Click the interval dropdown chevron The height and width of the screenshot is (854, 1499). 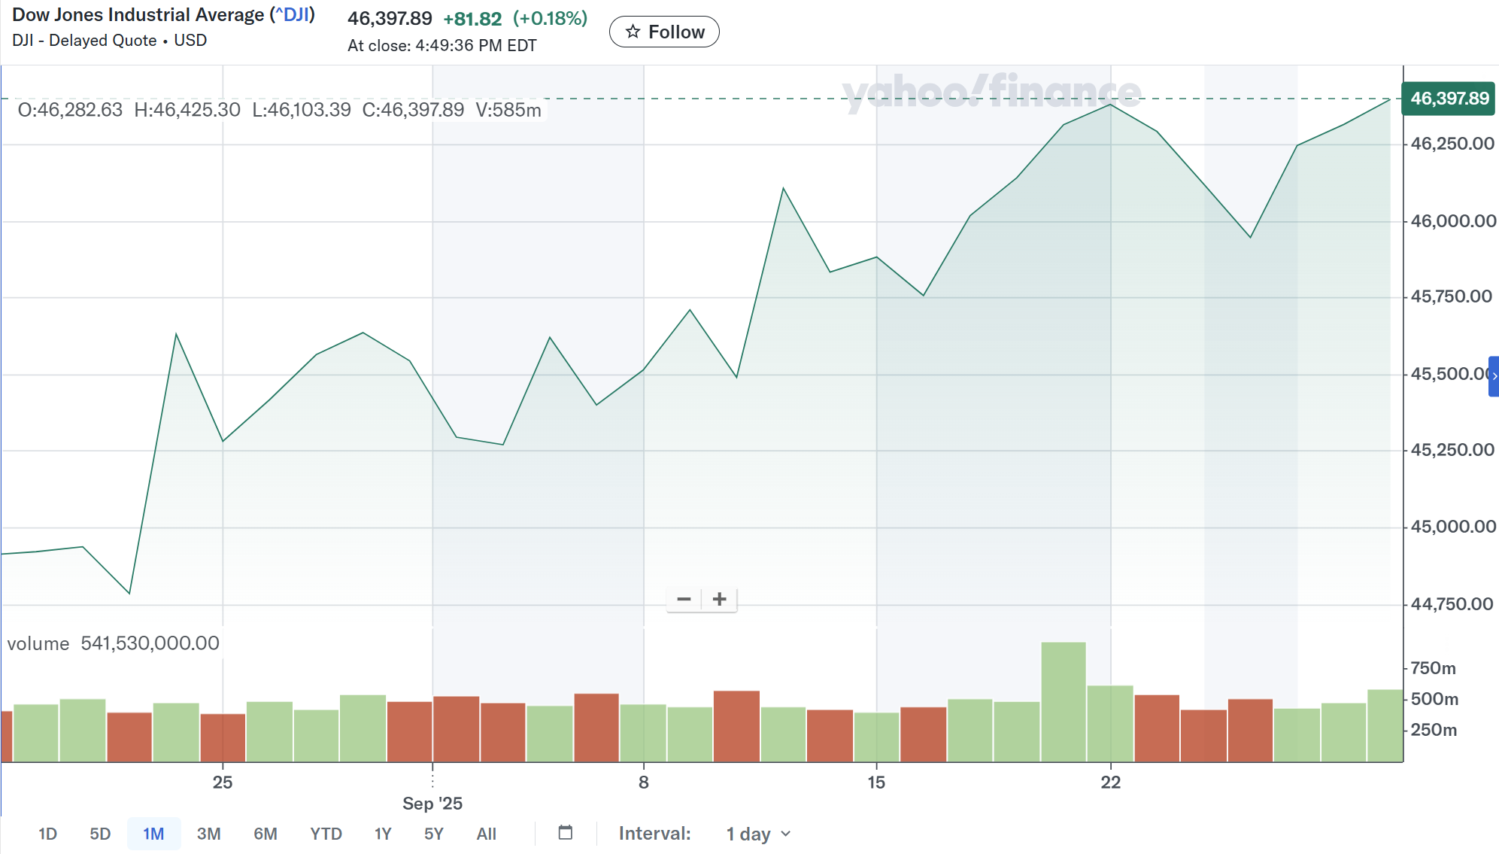(x=786, y=834)
